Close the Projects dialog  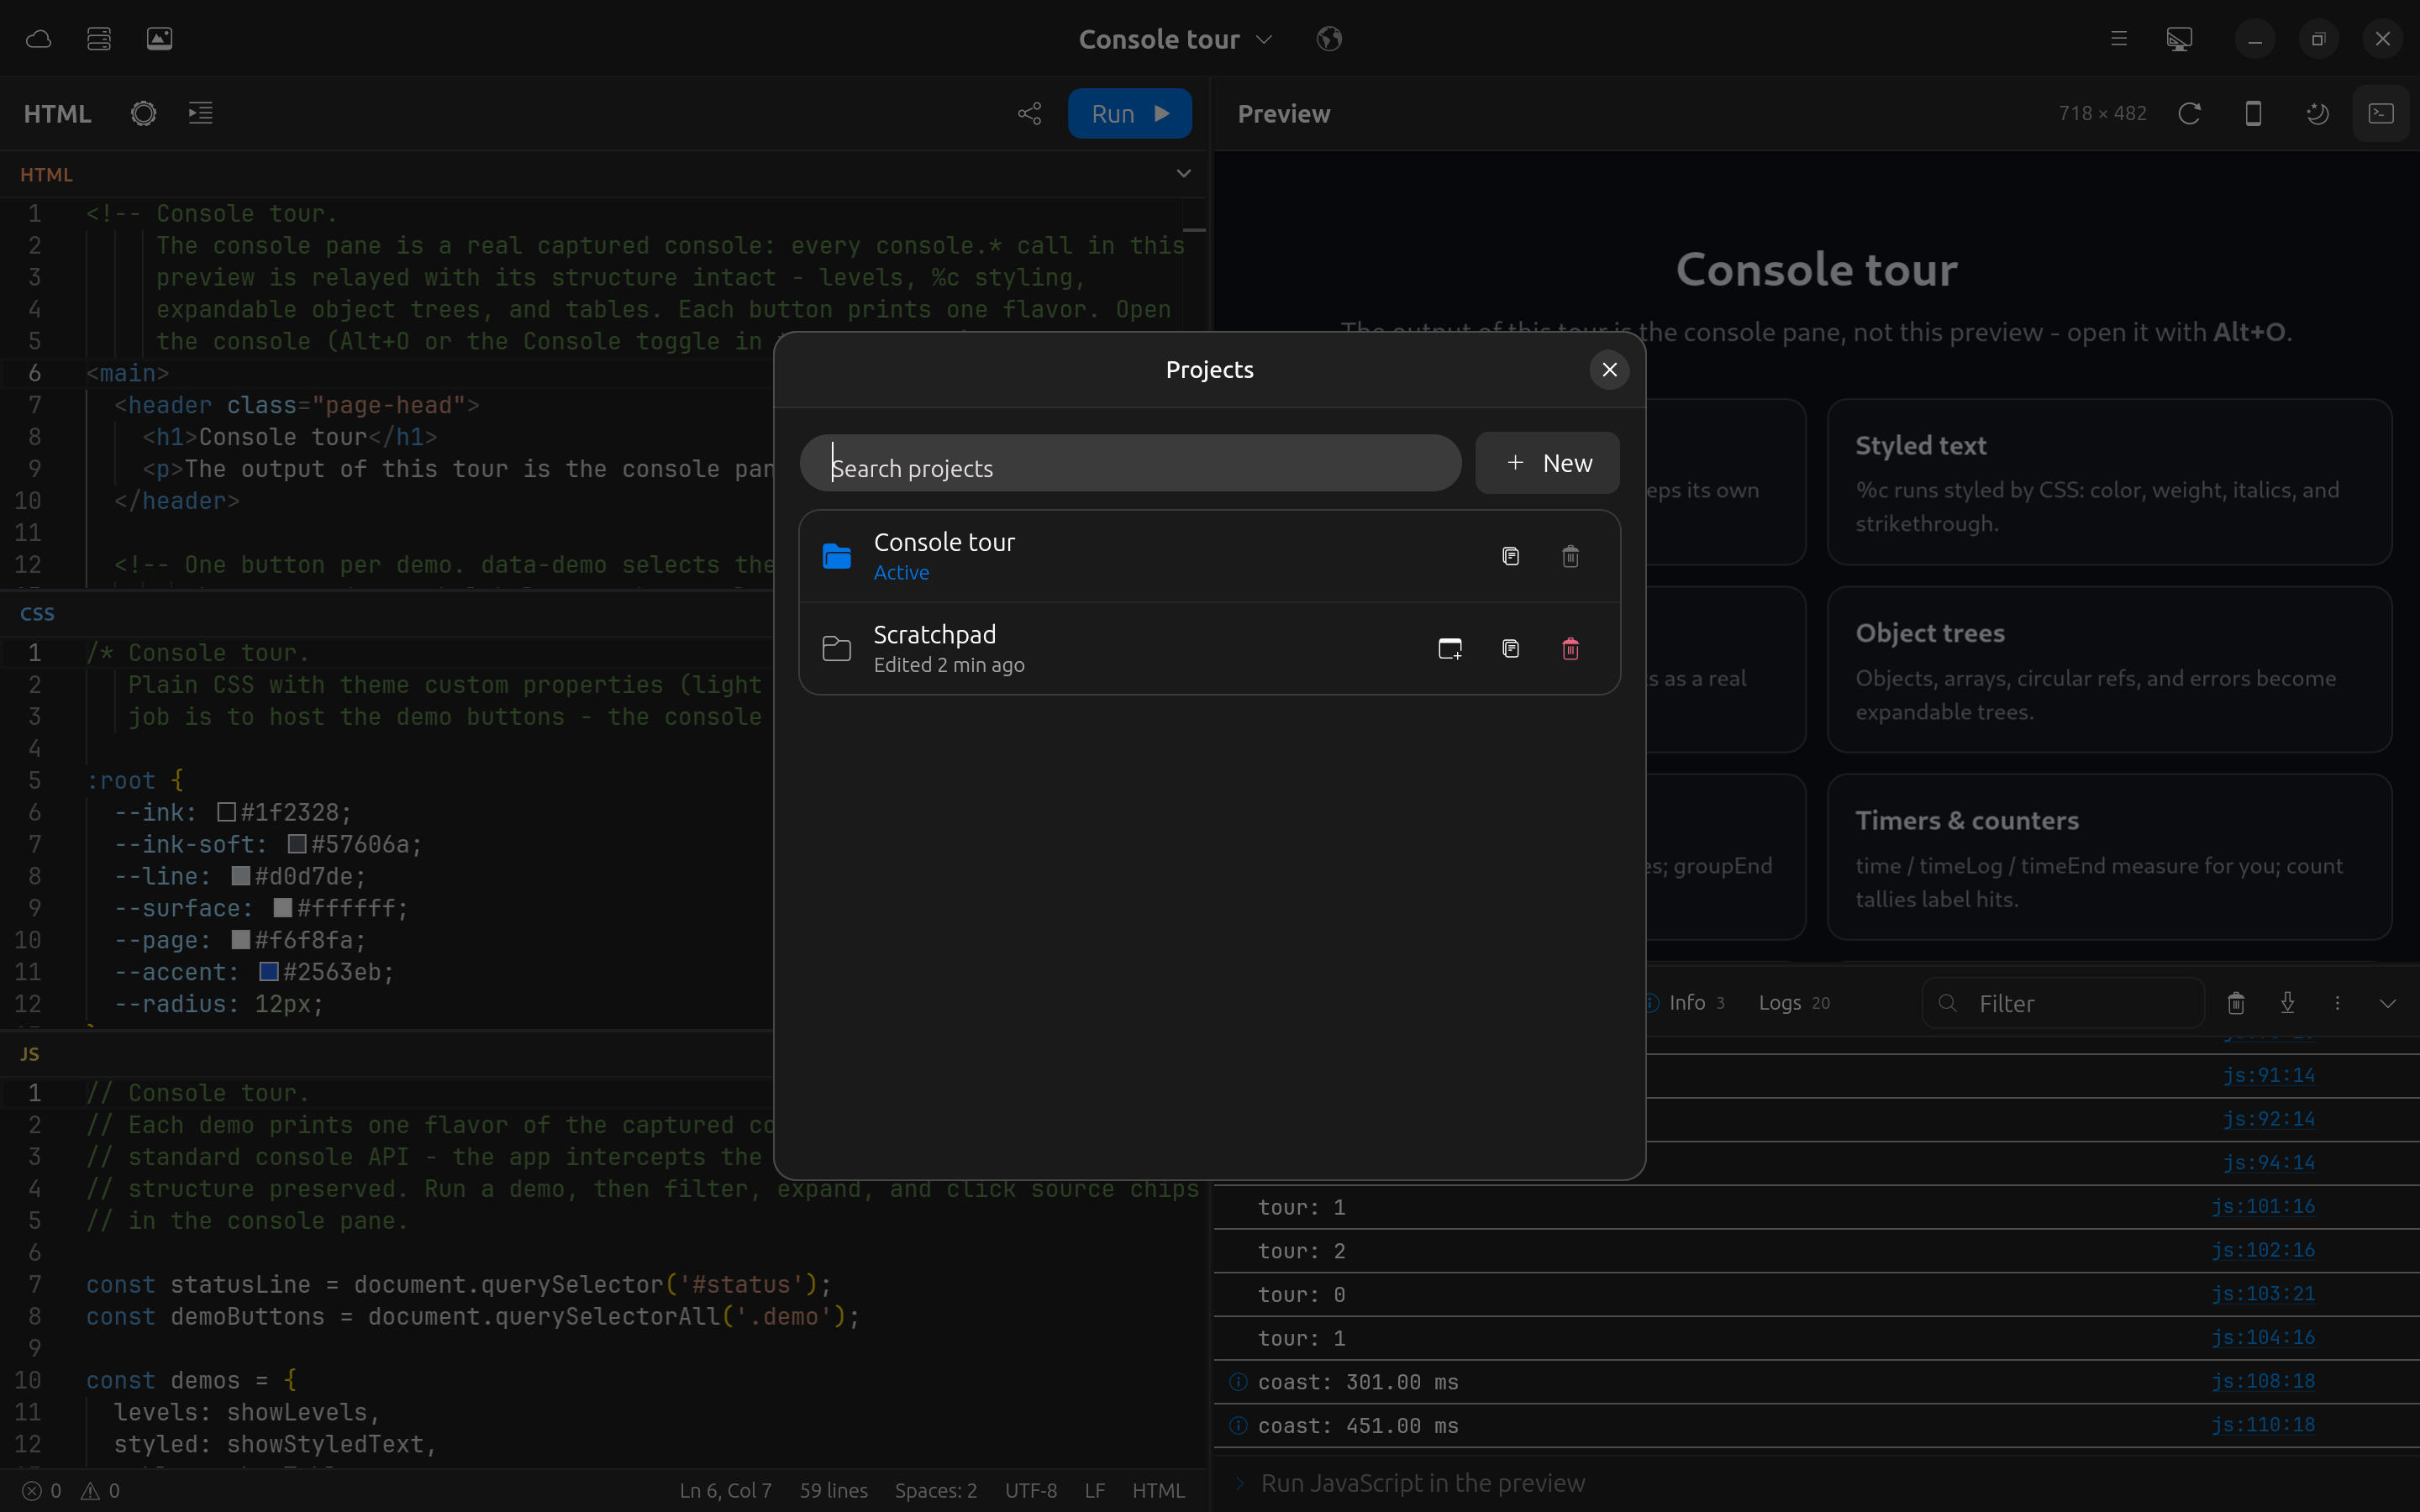coord(1609,370)
